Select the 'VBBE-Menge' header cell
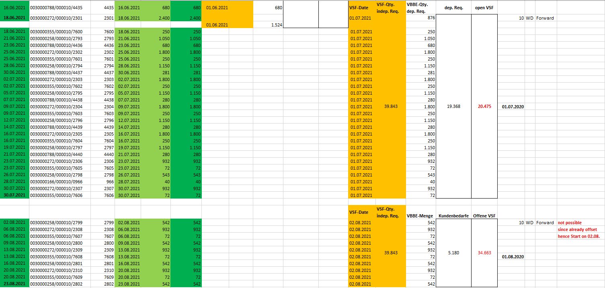 tap(420, 216)
